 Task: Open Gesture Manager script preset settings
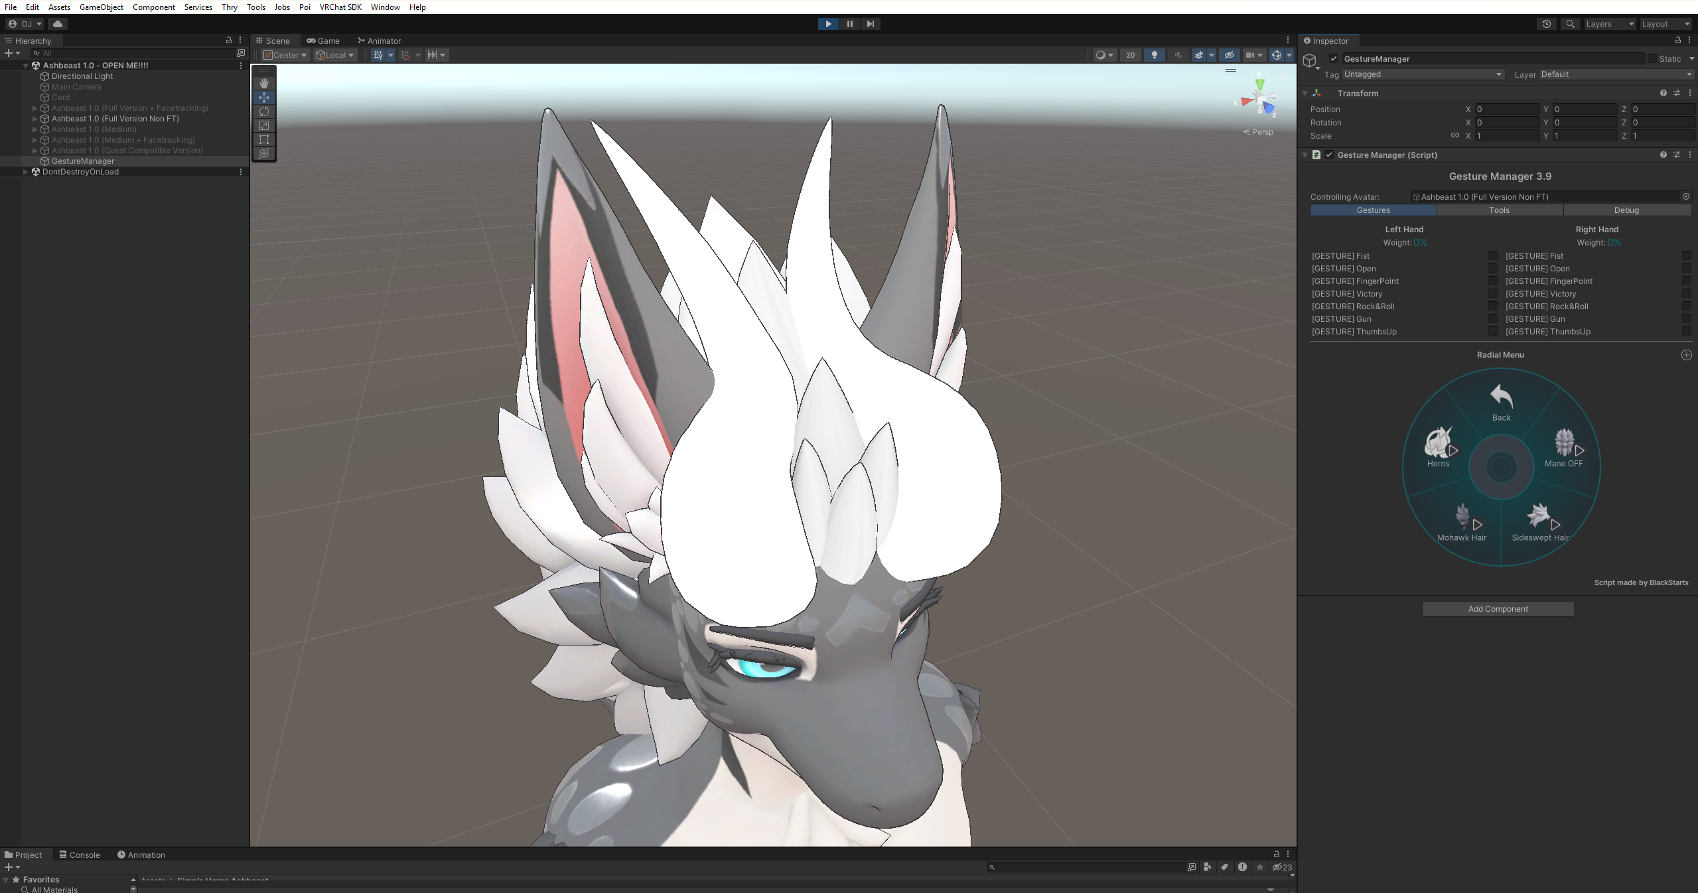[x=1677, y=155]
